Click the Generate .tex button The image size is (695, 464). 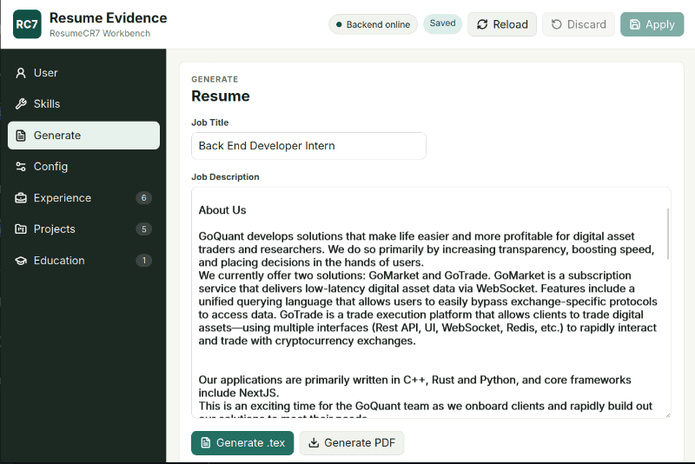tap(242, 443)
